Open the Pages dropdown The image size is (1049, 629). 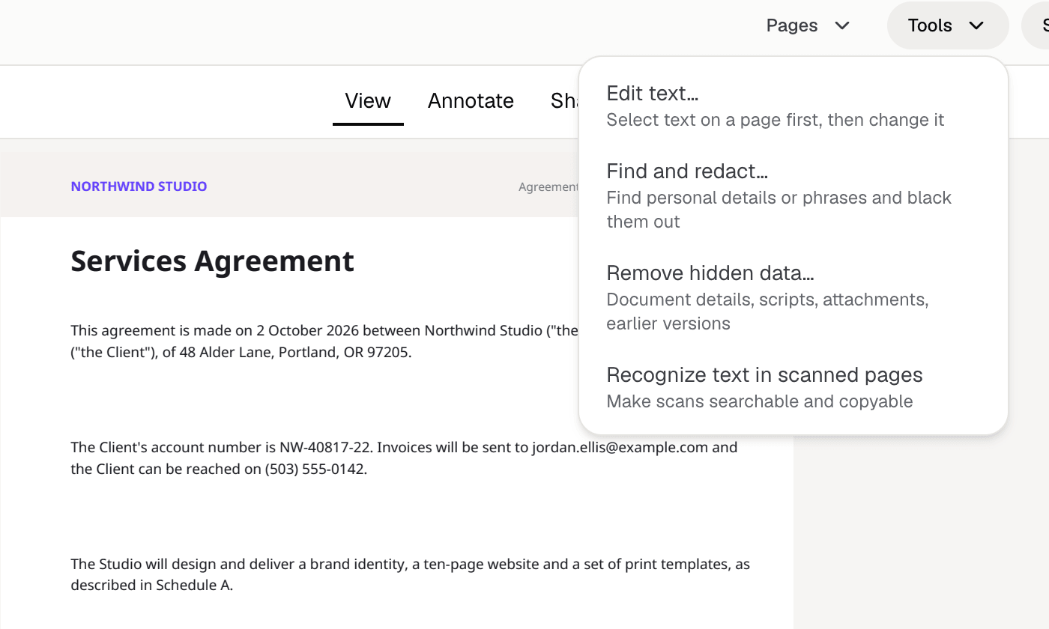[808, 25]
